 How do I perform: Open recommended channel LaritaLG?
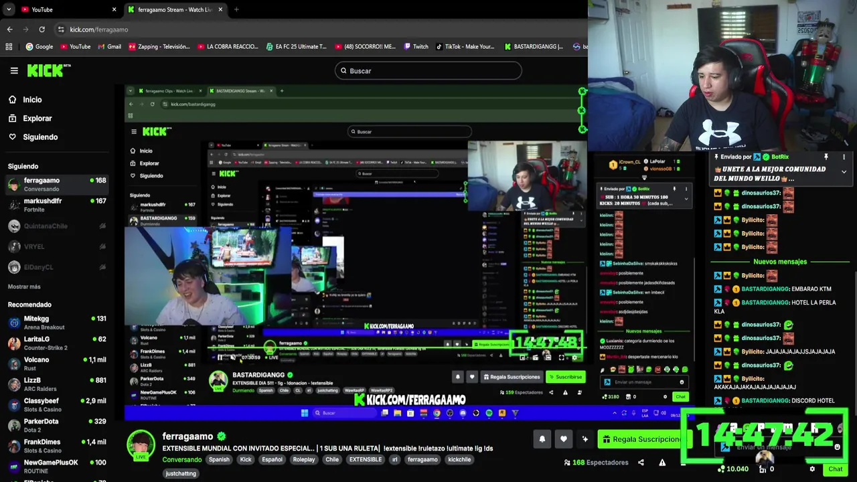click(58, 343)
